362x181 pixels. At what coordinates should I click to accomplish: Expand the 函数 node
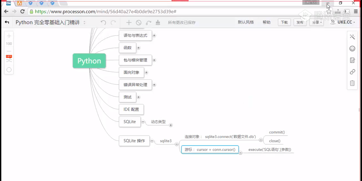[x=138, y=48]
